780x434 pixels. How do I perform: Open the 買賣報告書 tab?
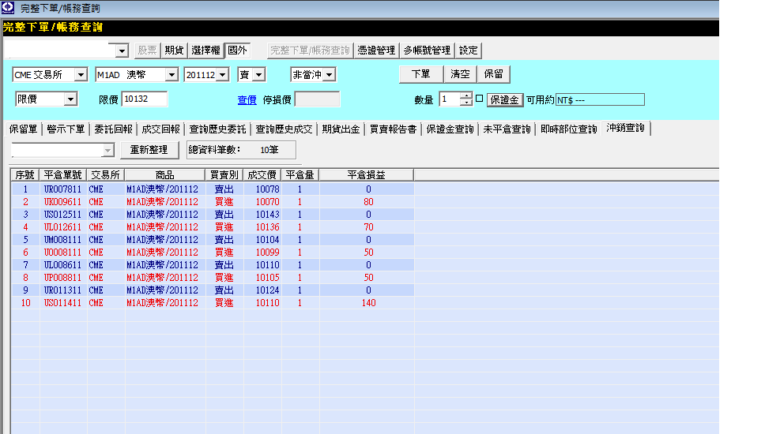[x=393, y=129]
